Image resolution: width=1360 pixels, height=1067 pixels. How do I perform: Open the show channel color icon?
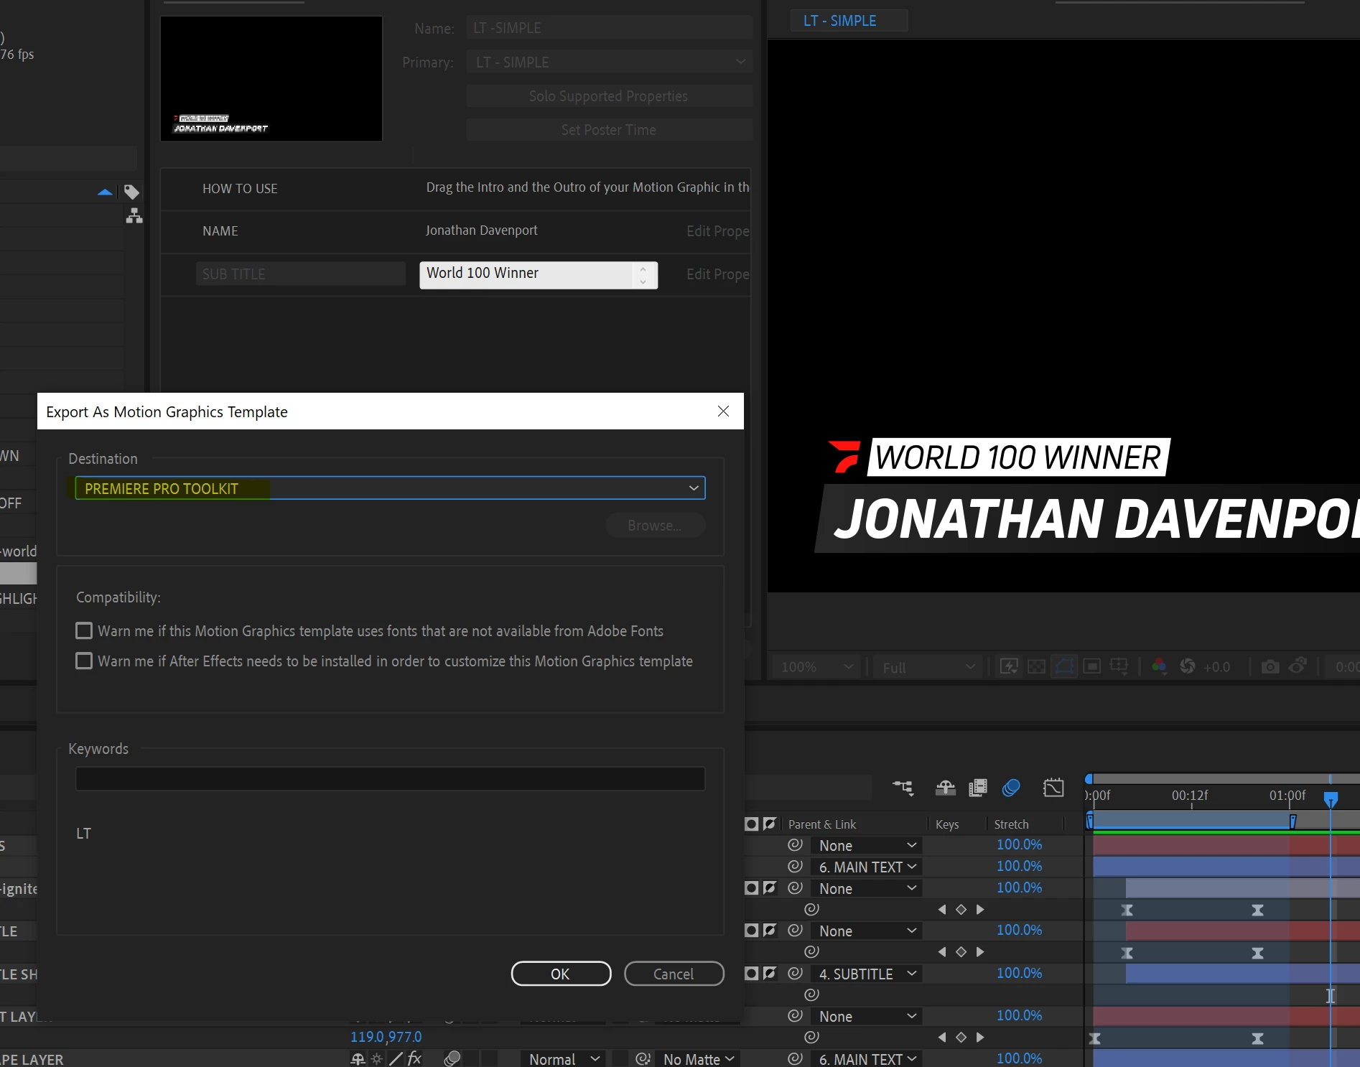coord(1159,667)
